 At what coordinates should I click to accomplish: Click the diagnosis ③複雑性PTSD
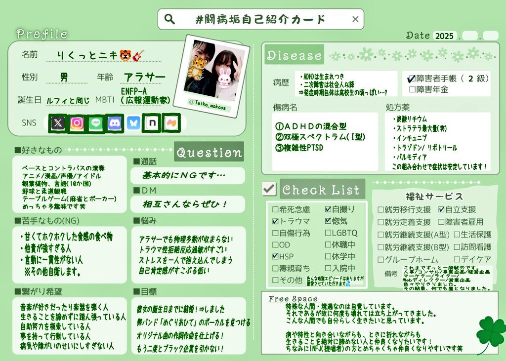[299, 148]
